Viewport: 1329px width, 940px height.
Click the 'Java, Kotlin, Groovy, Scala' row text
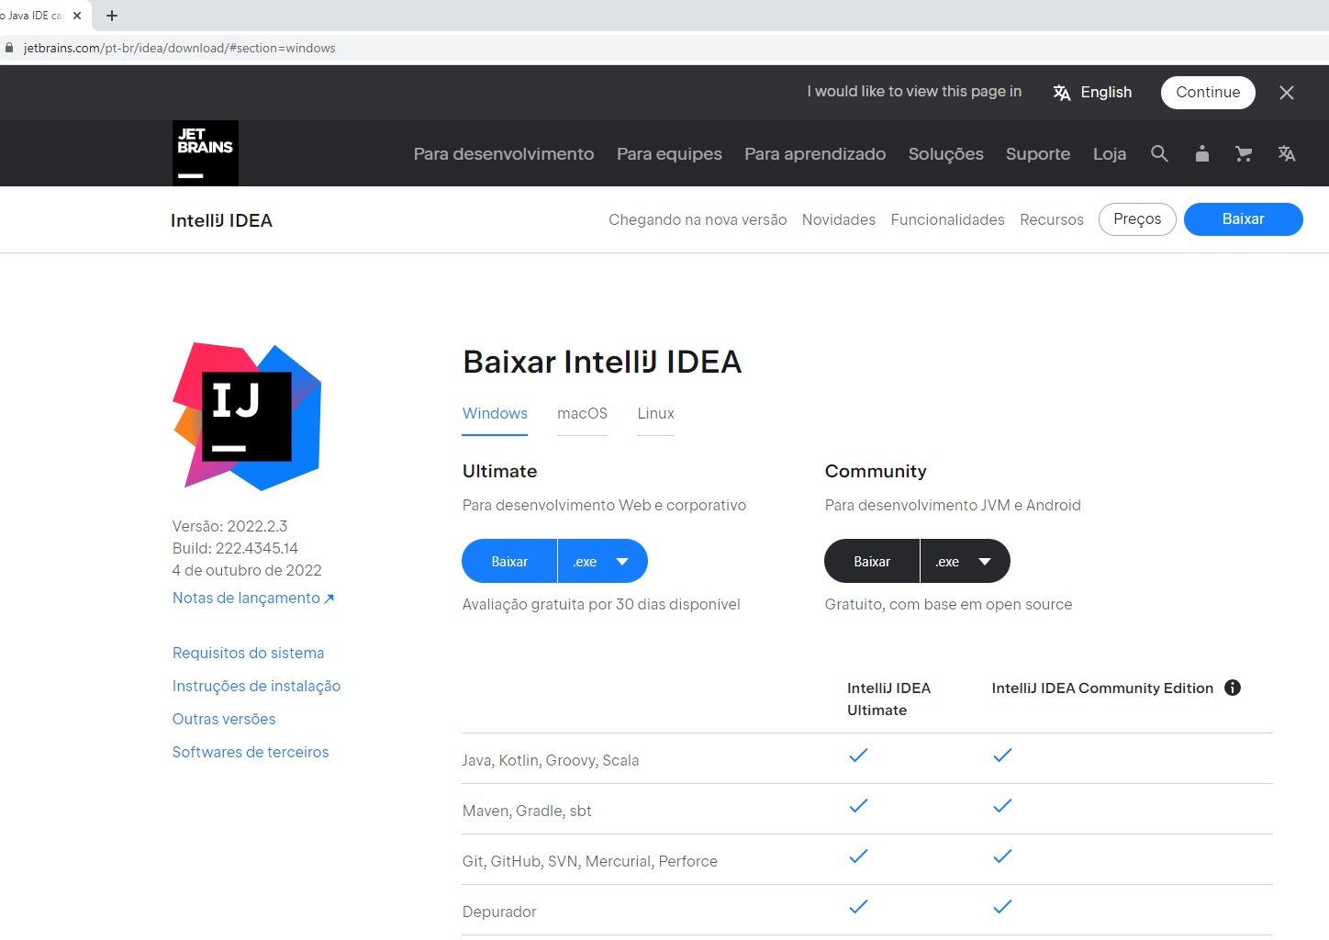(x=551, y=761)
